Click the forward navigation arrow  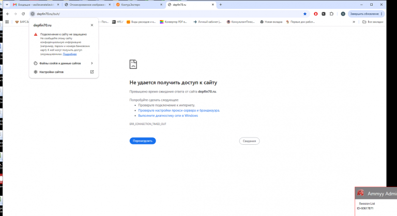click(16, 14)
